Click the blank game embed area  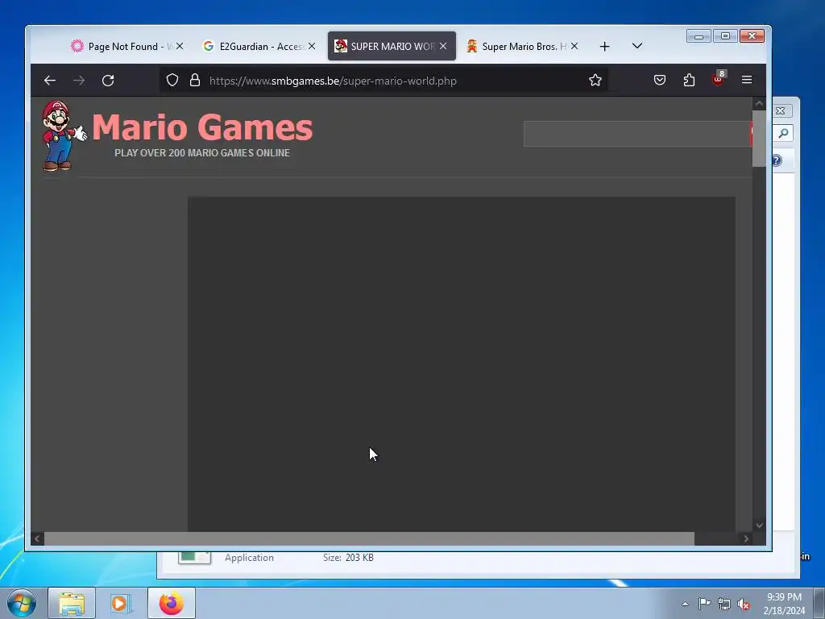tap(462, 364)
